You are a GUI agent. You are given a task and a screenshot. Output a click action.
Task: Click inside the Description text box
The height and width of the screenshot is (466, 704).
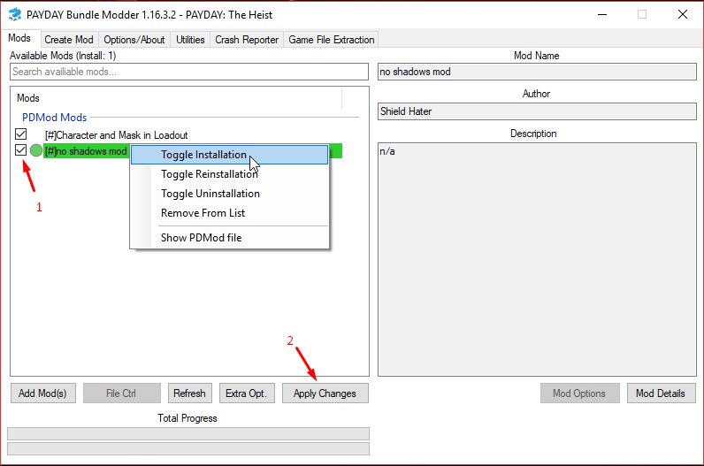pyautogui.click(x=537, y=259)
